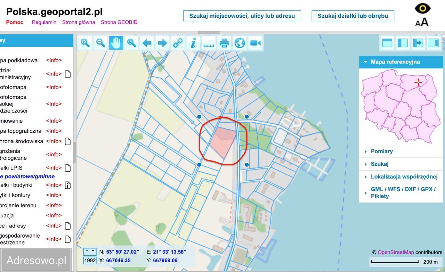Open <Info> for Mapa podkładowa layer
Screen dimensions: 445x272
pos(54,60)
